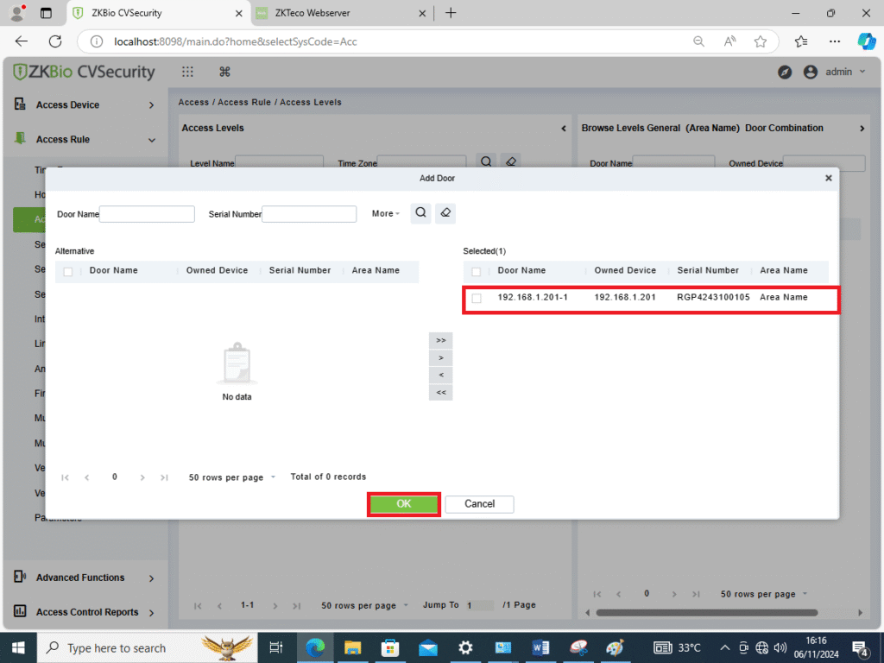Click the move selected right (>) arrow button
884x663 pixels.
[440, 357]
